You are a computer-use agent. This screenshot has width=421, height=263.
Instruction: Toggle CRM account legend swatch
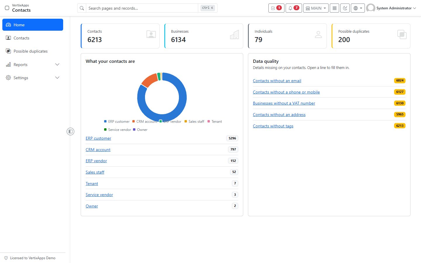pos(134,121)
